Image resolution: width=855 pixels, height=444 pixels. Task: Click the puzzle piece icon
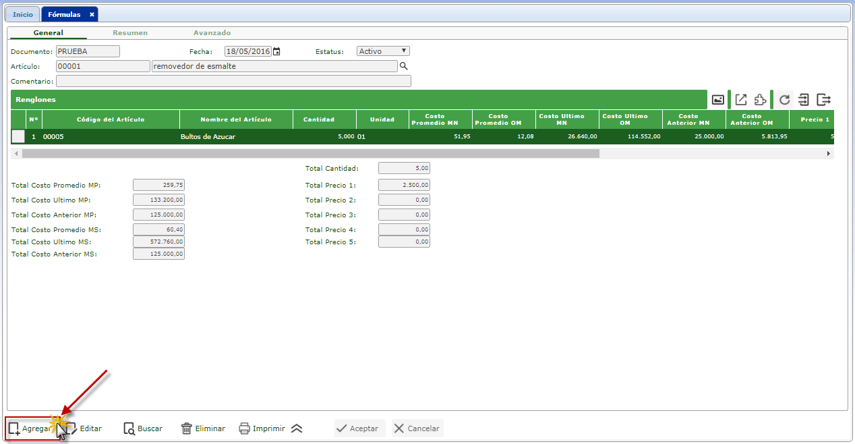pyautogui.click(x=760, y=100)
